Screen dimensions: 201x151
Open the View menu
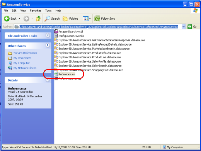click(x=23, y=10)
